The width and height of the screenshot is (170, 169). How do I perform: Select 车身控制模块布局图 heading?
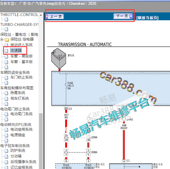click(17, 88)
